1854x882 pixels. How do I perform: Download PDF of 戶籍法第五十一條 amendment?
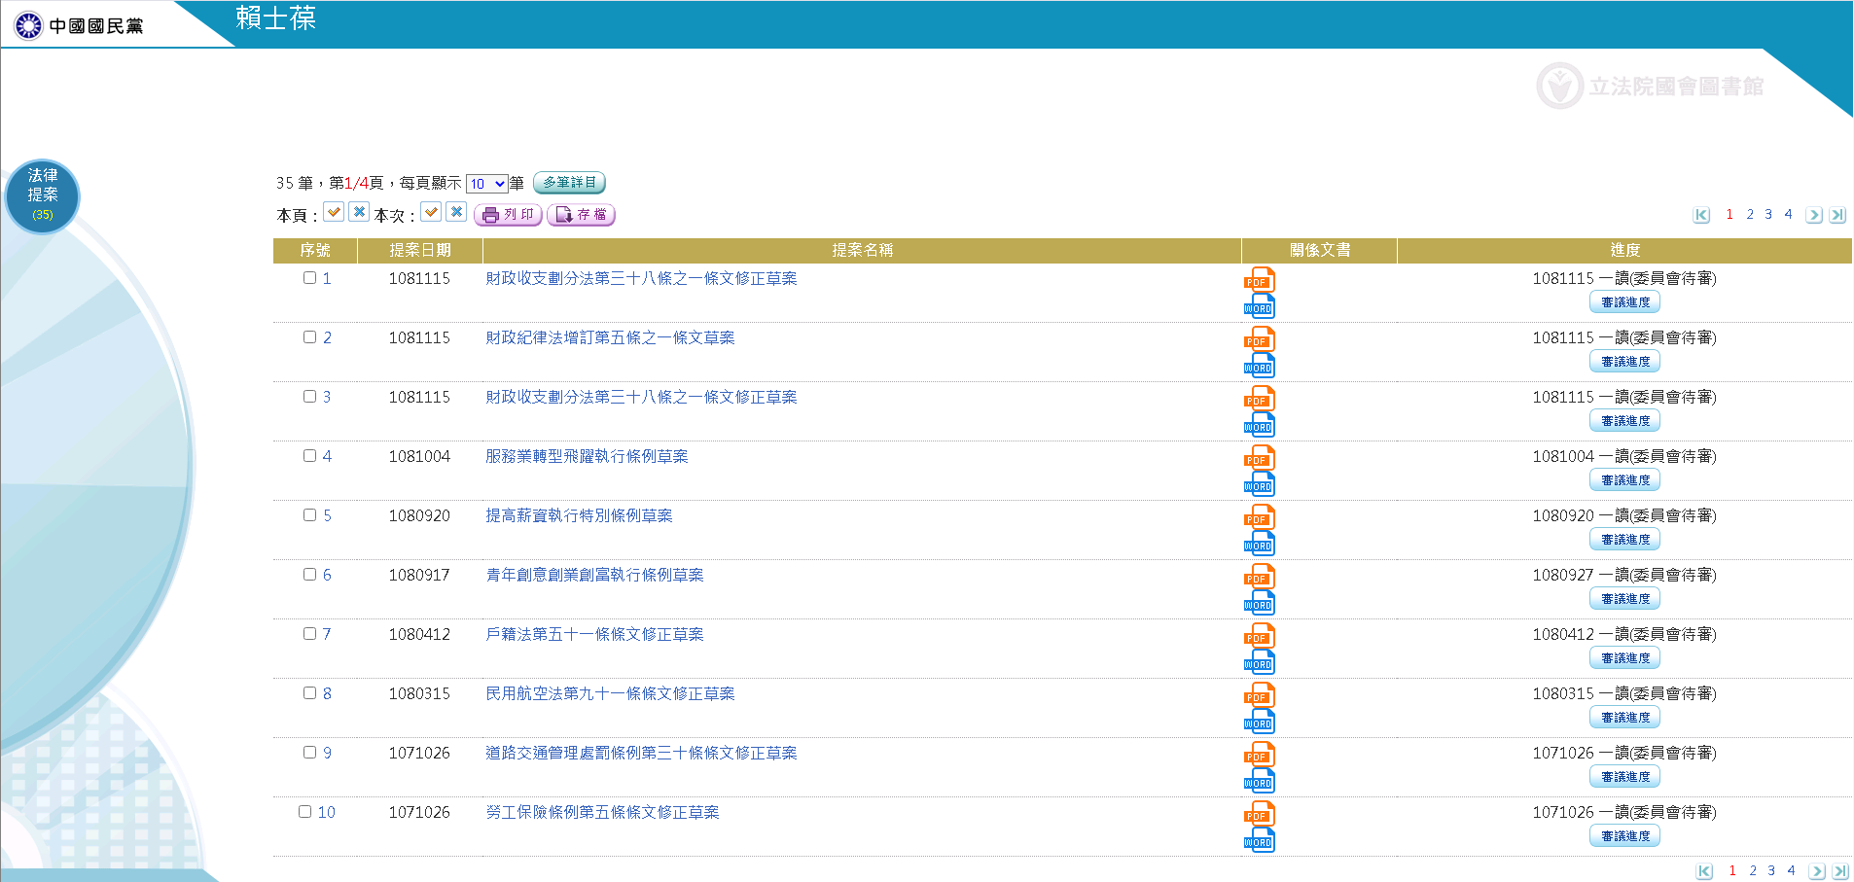coord(1259,636)
